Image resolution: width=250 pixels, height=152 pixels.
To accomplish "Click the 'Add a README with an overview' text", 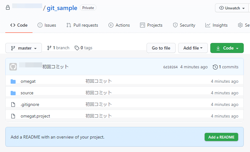I will [57, 137].
